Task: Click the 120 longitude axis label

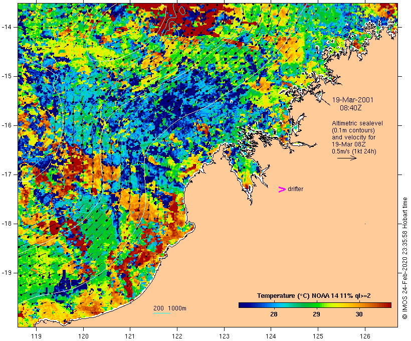Action: pos(83,336)
